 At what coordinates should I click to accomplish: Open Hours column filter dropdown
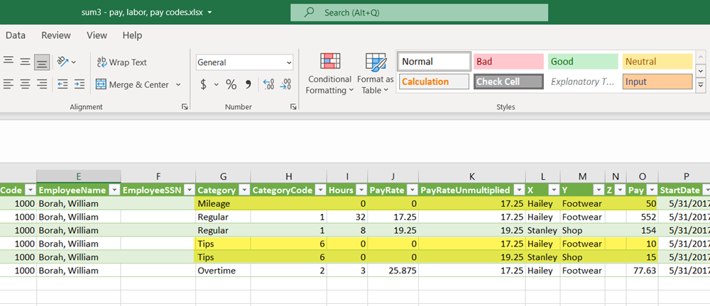pos(361,191)
